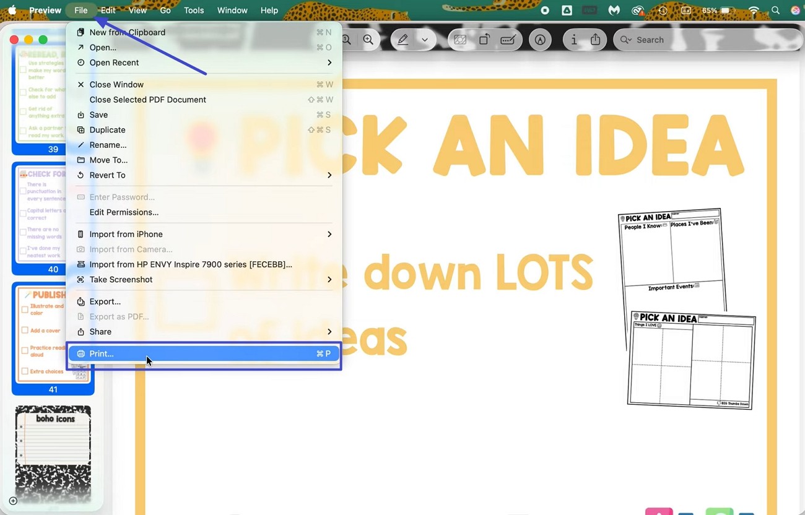This screenshot has width=805, height=515.
Task: Select the Rename… menu item
Action: 204,145
